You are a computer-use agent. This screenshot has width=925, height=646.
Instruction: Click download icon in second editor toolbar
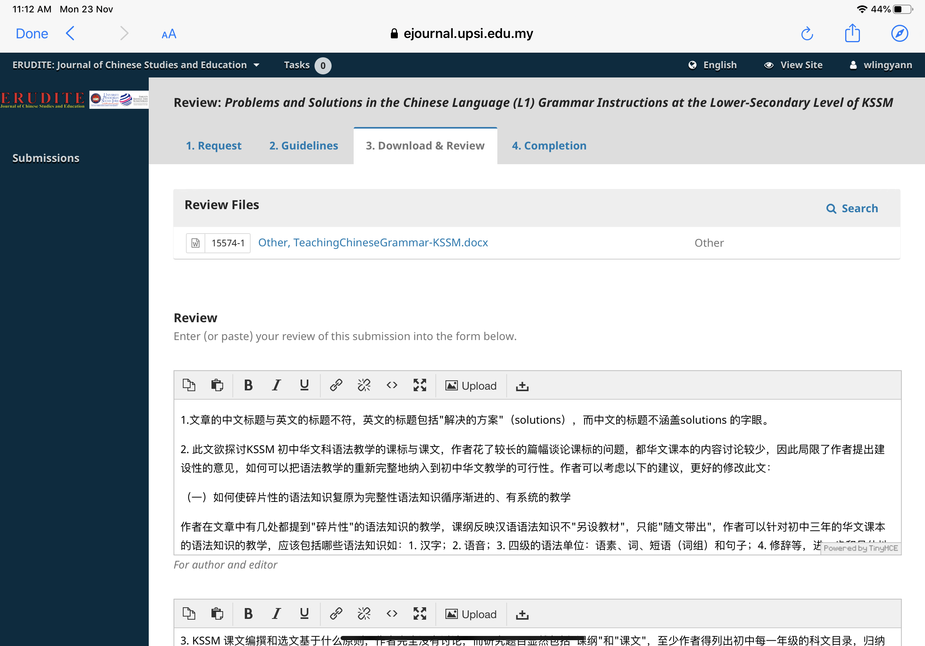pyautogui.click(x=522, y=614)
